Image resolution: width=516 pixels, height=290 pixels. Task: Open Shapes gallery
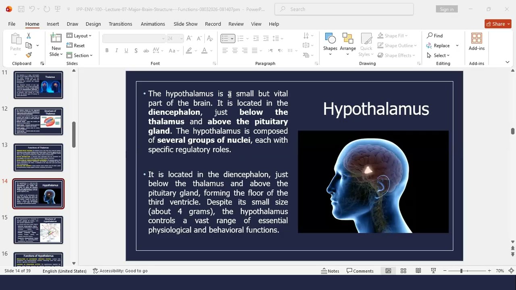point(330,44)
